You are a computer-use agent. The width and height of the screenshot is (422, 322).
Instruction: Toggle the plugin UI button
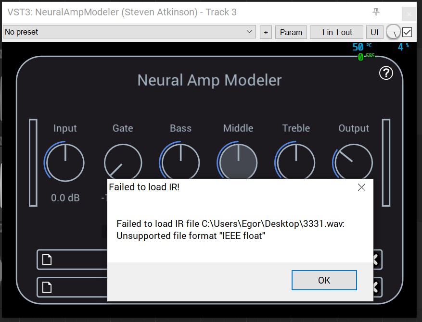point(374,32)
